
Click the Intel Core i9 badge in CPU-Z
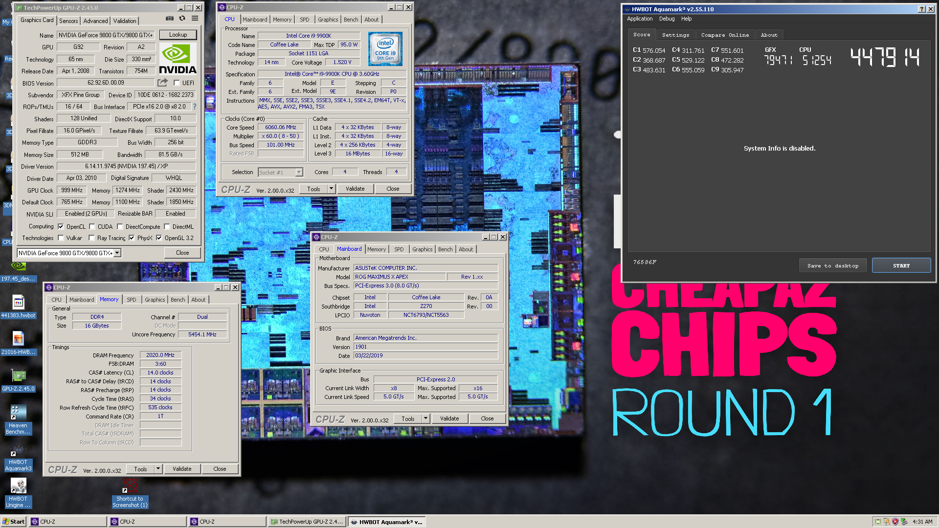[x=385, y=49]
